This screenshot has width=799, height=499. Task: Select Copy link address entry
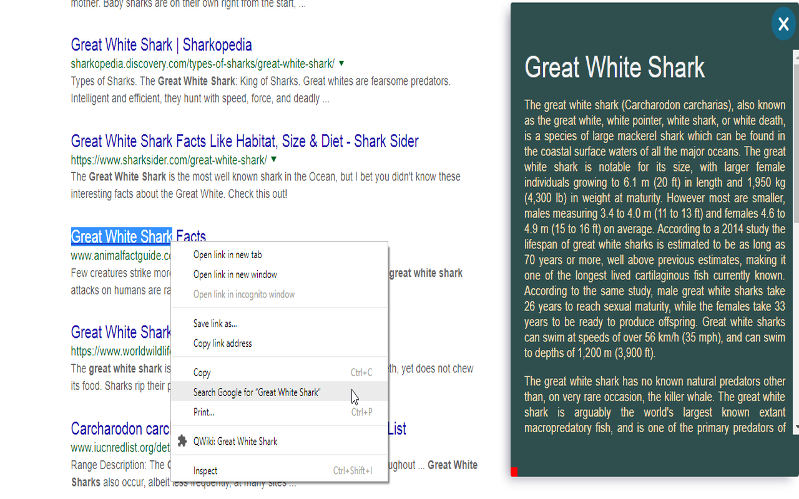click(280, 343)
